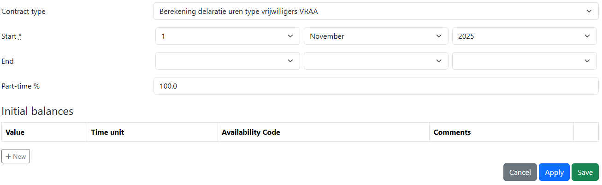Expand the empty End month dropdown
Viewport: 602px width, 185px height.
click(x=376, y=61)
